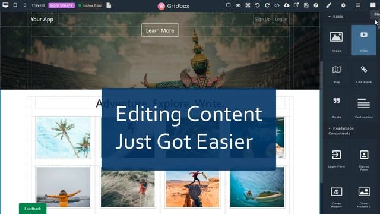
Task: Select the Cover Header 2 component
Action: pyautogui.click(x=364, y=196)
